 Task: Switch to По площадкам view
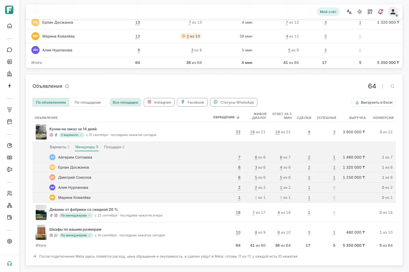pos(88,102)
